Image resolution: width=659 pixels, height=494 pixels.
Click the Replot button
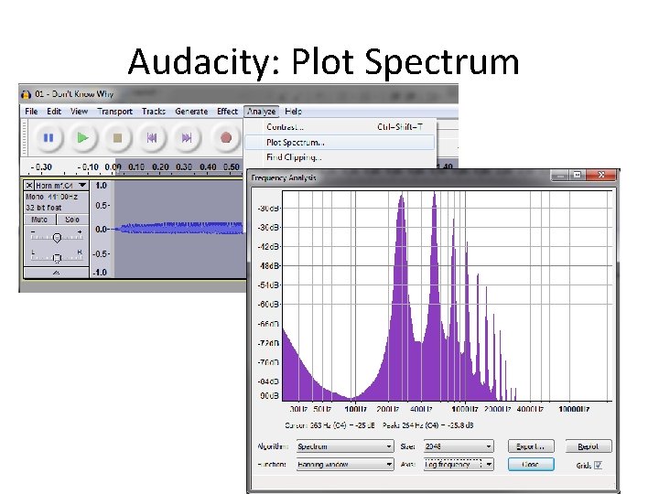(x=588, y=446)
